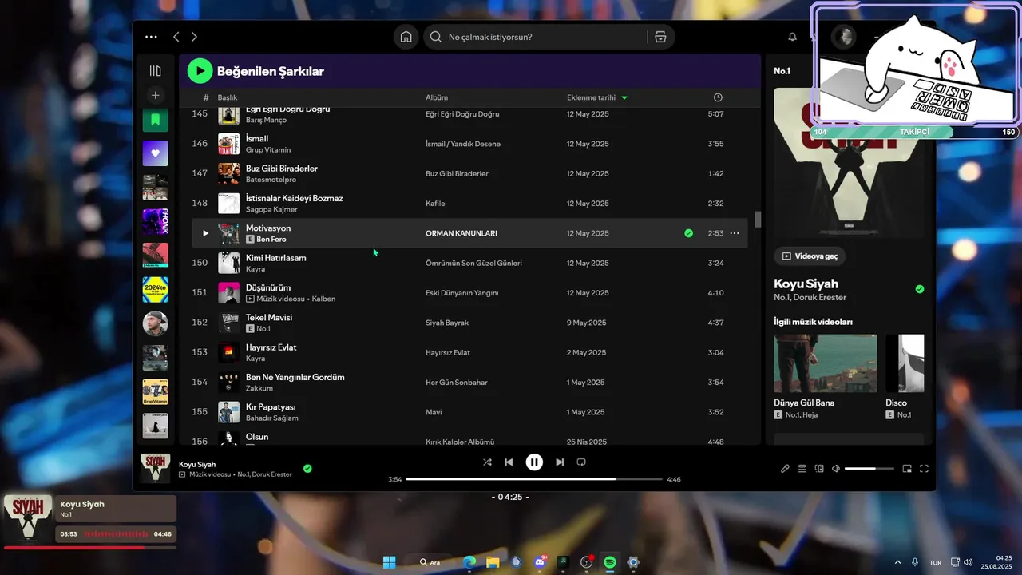Go back with the left arrow

176,37
